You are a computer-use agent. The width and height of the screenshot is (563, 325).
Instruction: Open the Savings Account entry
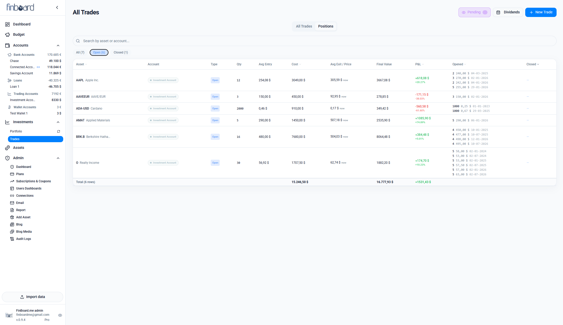pyautogui.click(x=35, y=73)
